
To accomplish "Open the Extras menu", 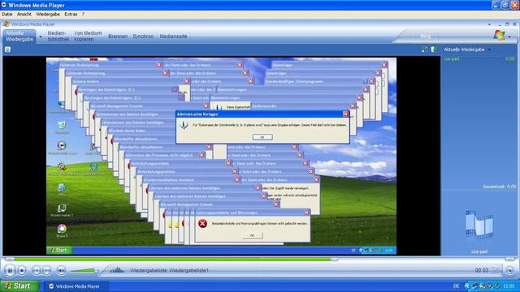I will click(x=71, y=15).
